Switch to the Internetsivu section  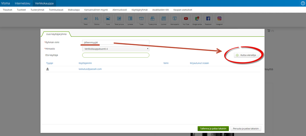point(22,3)
